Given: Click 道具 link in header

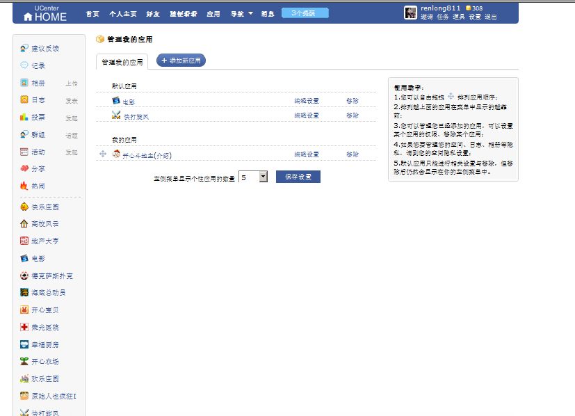Looking at the screenshot, I should click(459, 17).
